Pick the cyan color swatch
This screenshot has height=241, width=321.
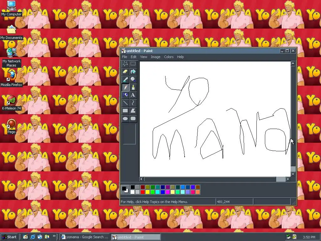[x=157, y=192]
